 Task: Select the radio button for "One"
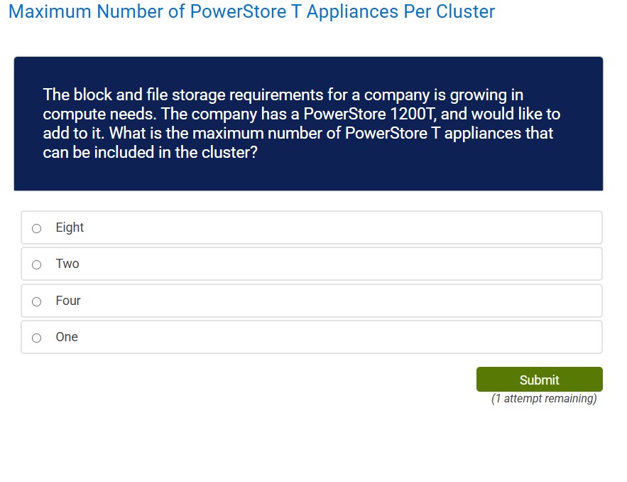[36, 337]
